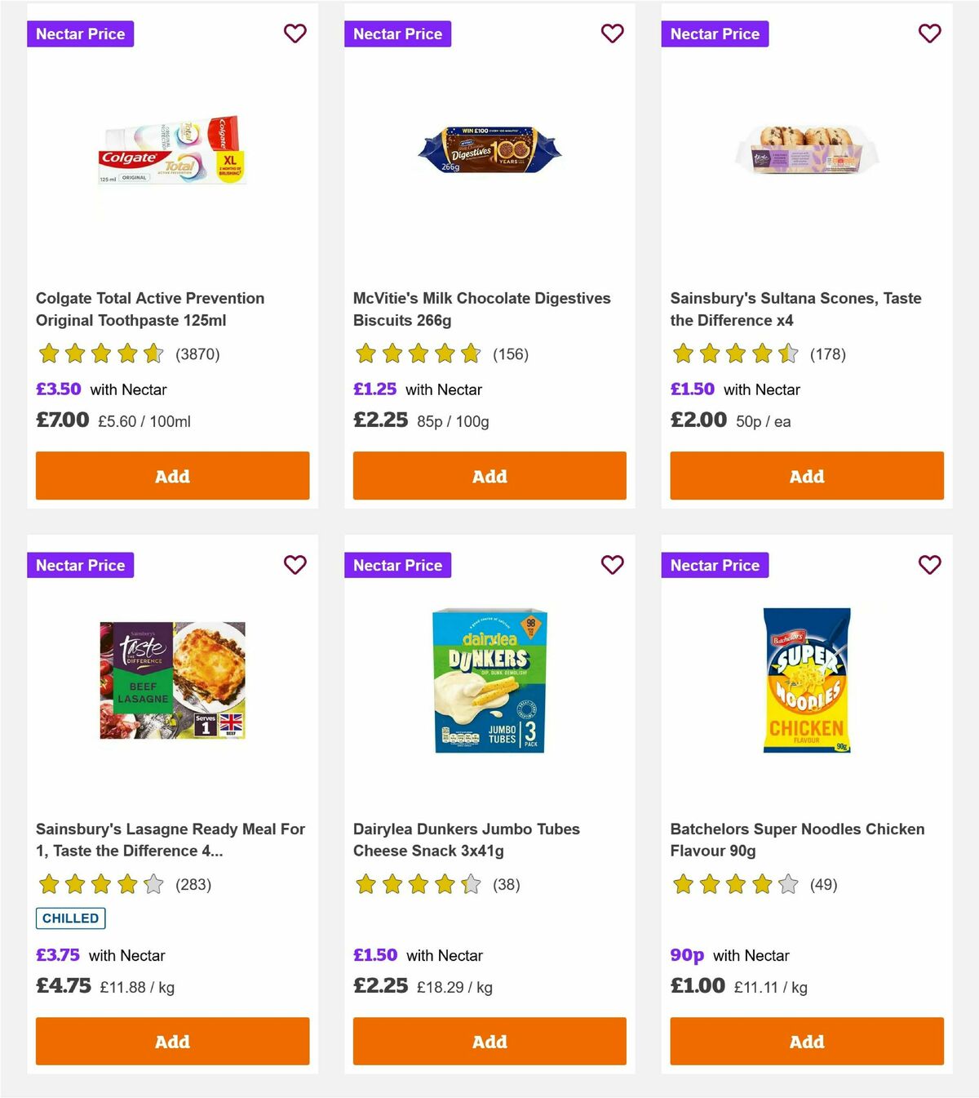Click the heart icon on the Beef Lasagne

(x=295, y=564)
